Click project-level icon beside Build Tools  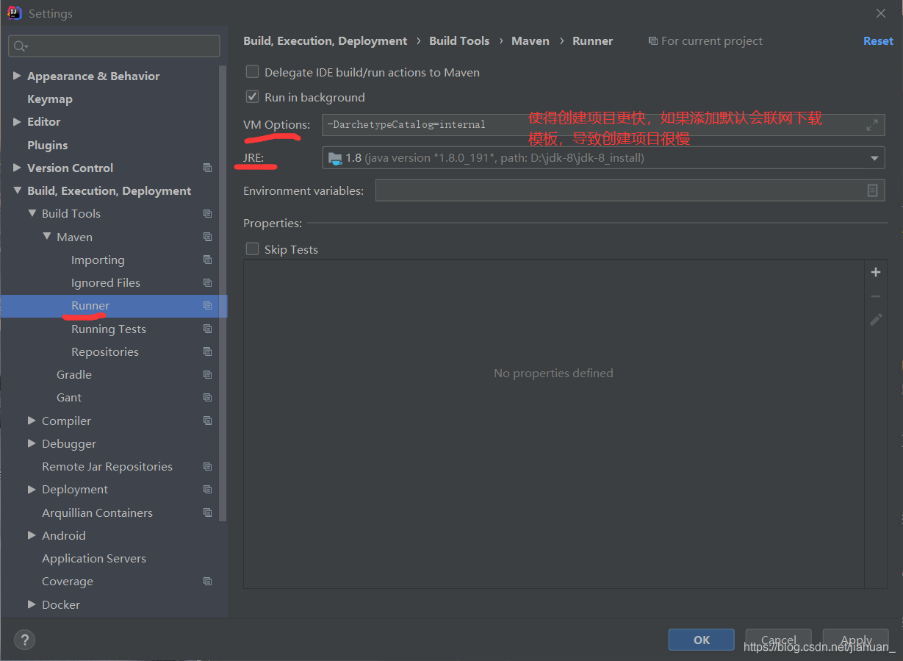tap(208, 213)
